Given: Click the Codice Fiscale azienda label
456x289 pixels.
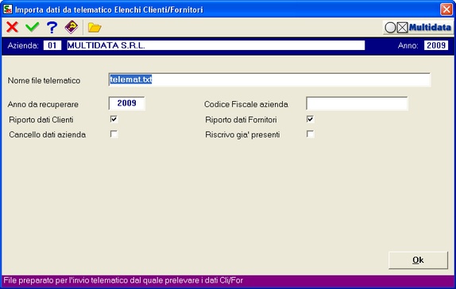Looking at the screenshot, I should (x=246, y=104).
